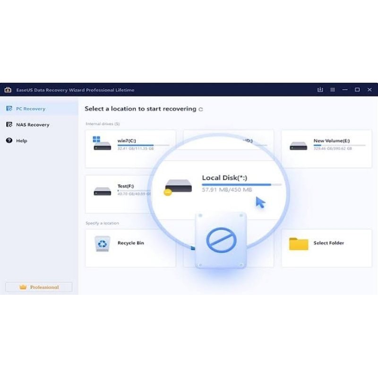378x378 pixels.
Task: Click the EaseUS app logo icon
Action: pos(8,90)
